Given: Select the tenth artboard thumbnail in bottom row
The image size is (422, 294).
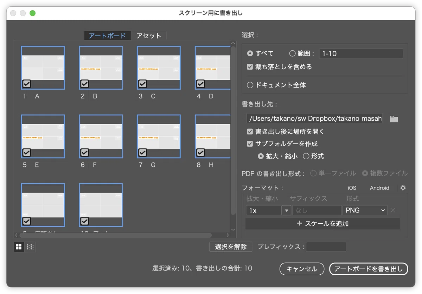Looking at the screenshot, I should 101,205.
